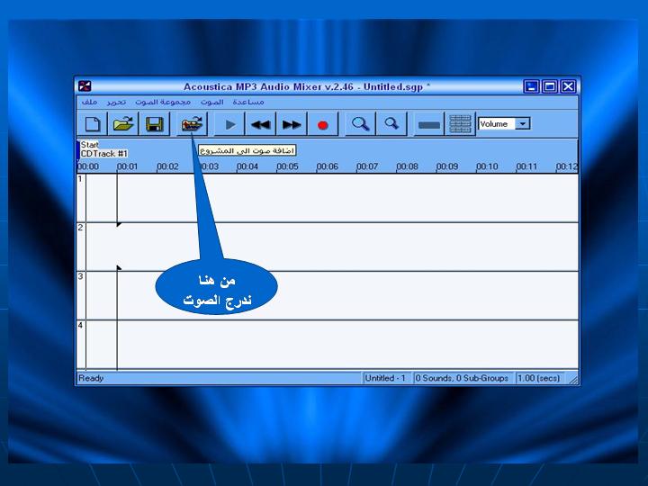Click 'Untitled - 1' in status bar
Screen dimensions: 648x486
point(385,378)
